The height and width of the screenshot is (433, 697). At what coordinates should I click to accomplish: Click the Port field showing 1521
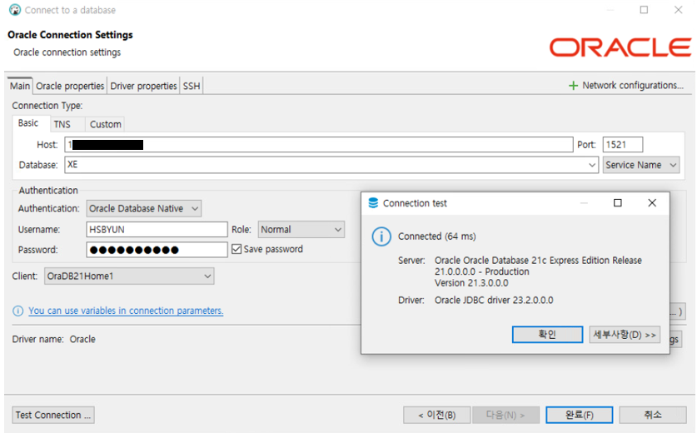click(623, 145)
